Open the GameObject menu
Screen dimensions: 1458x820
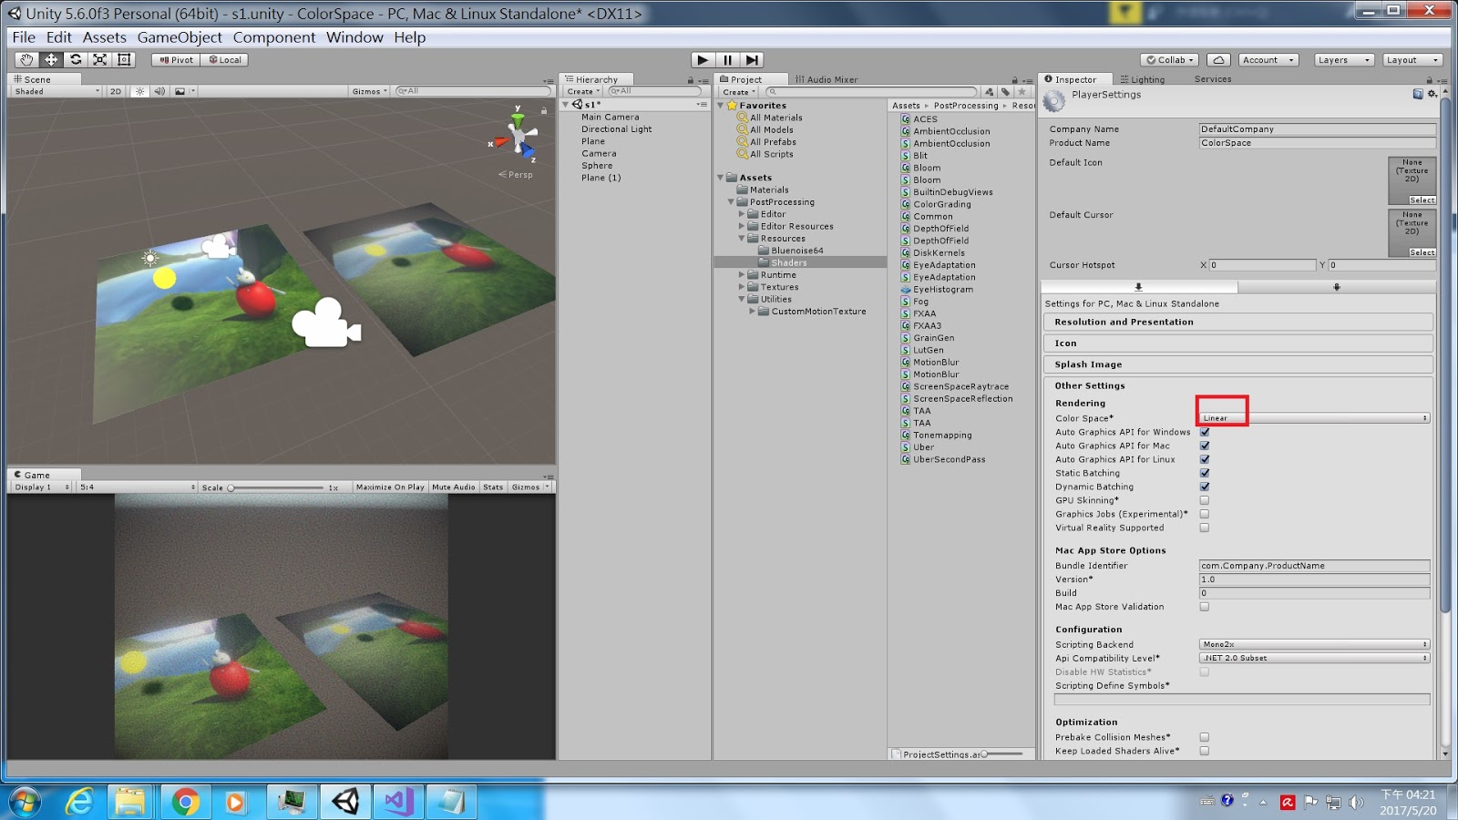pos(179,37)
